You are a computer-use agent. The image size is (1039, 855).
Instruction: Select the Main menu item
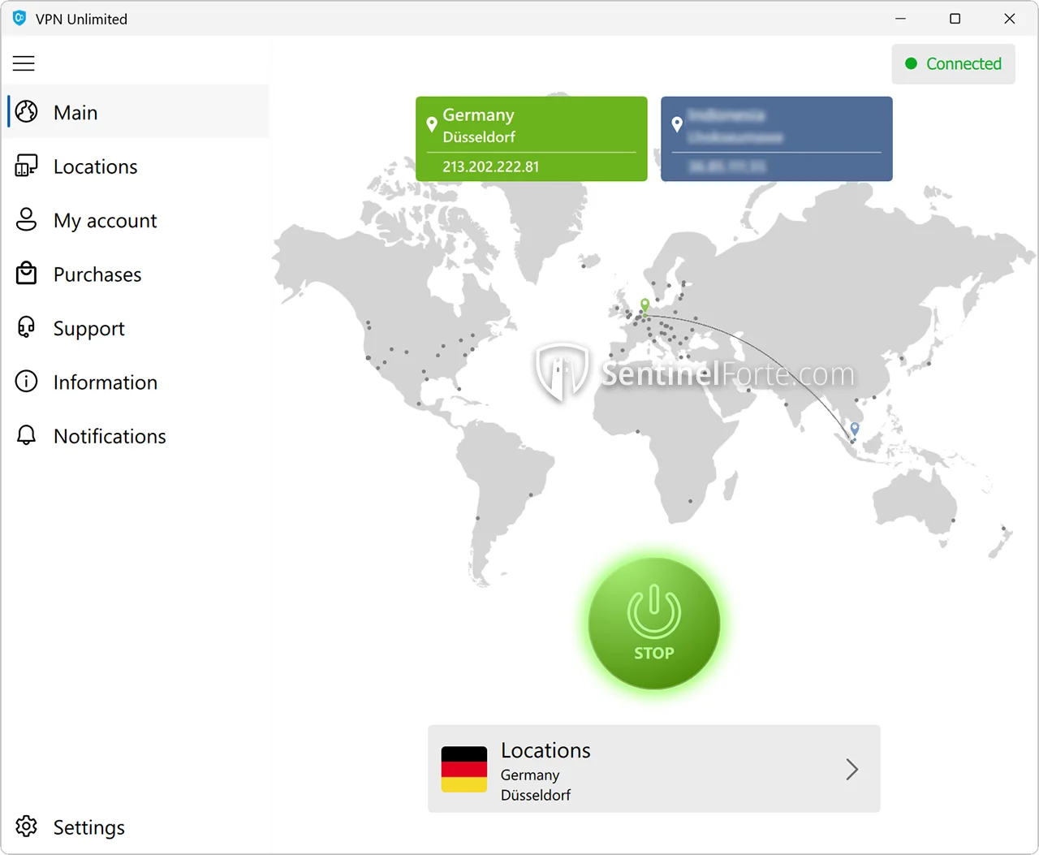[x=135, y=112]
